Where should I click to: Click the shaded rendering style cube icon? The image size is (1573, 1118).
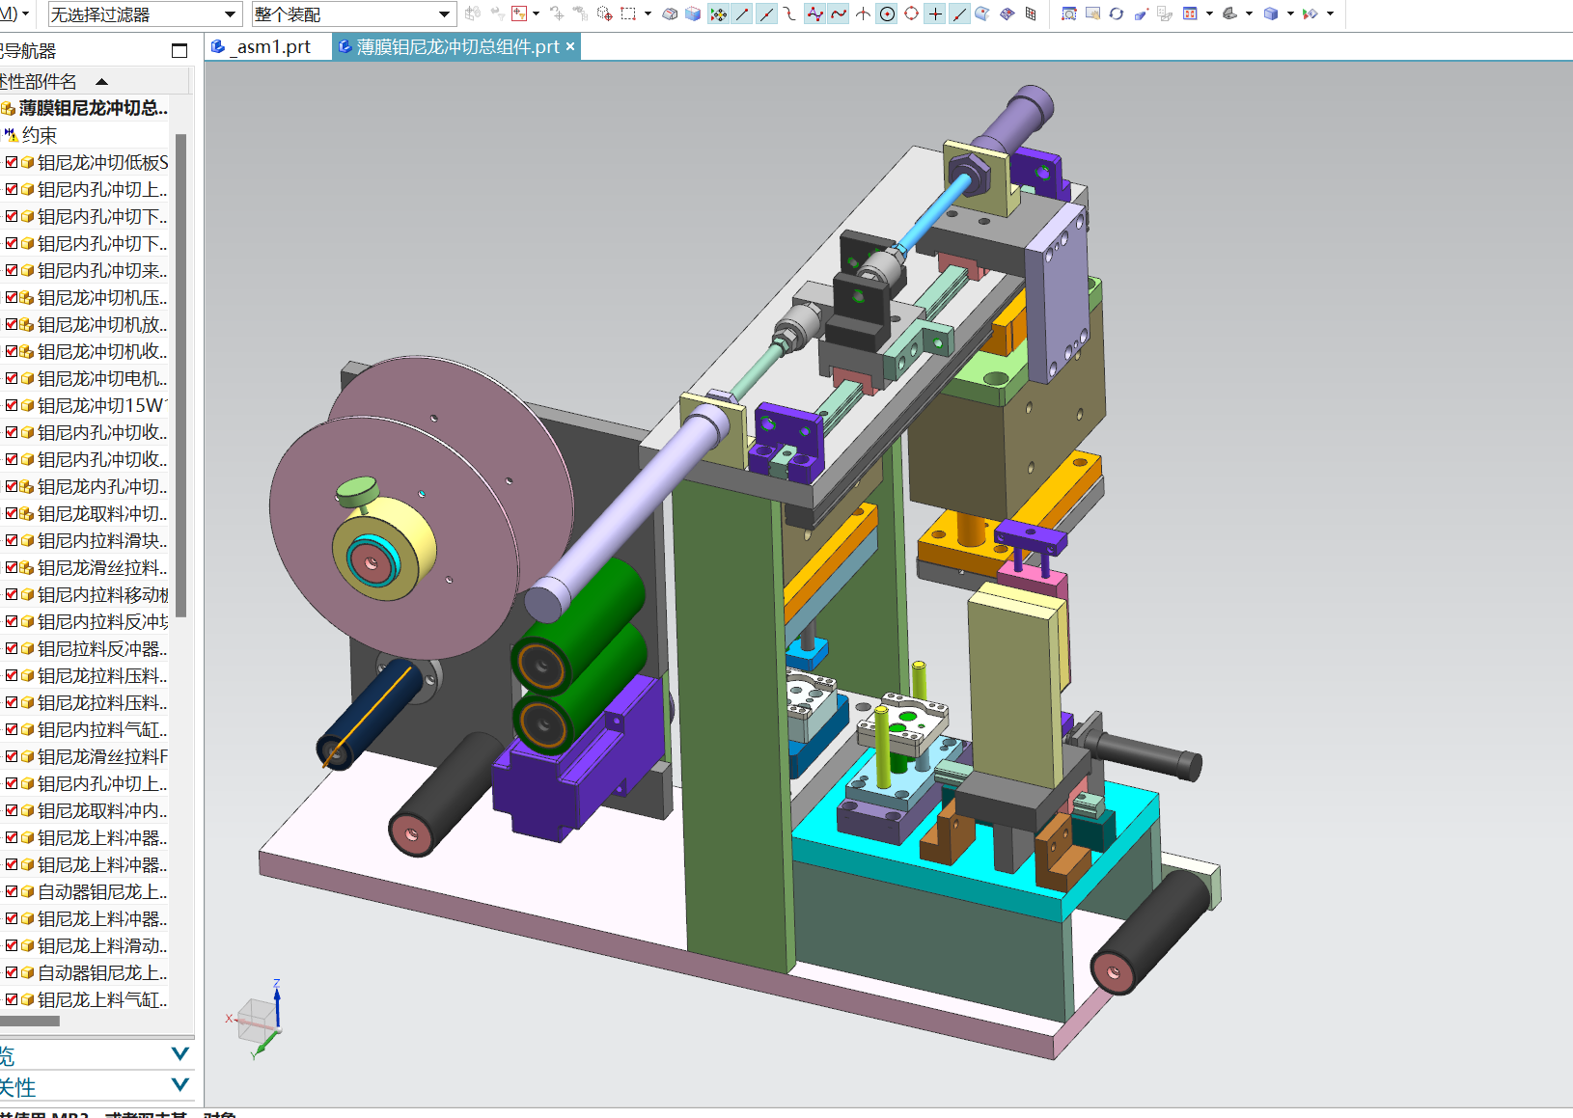point(1271,14)
